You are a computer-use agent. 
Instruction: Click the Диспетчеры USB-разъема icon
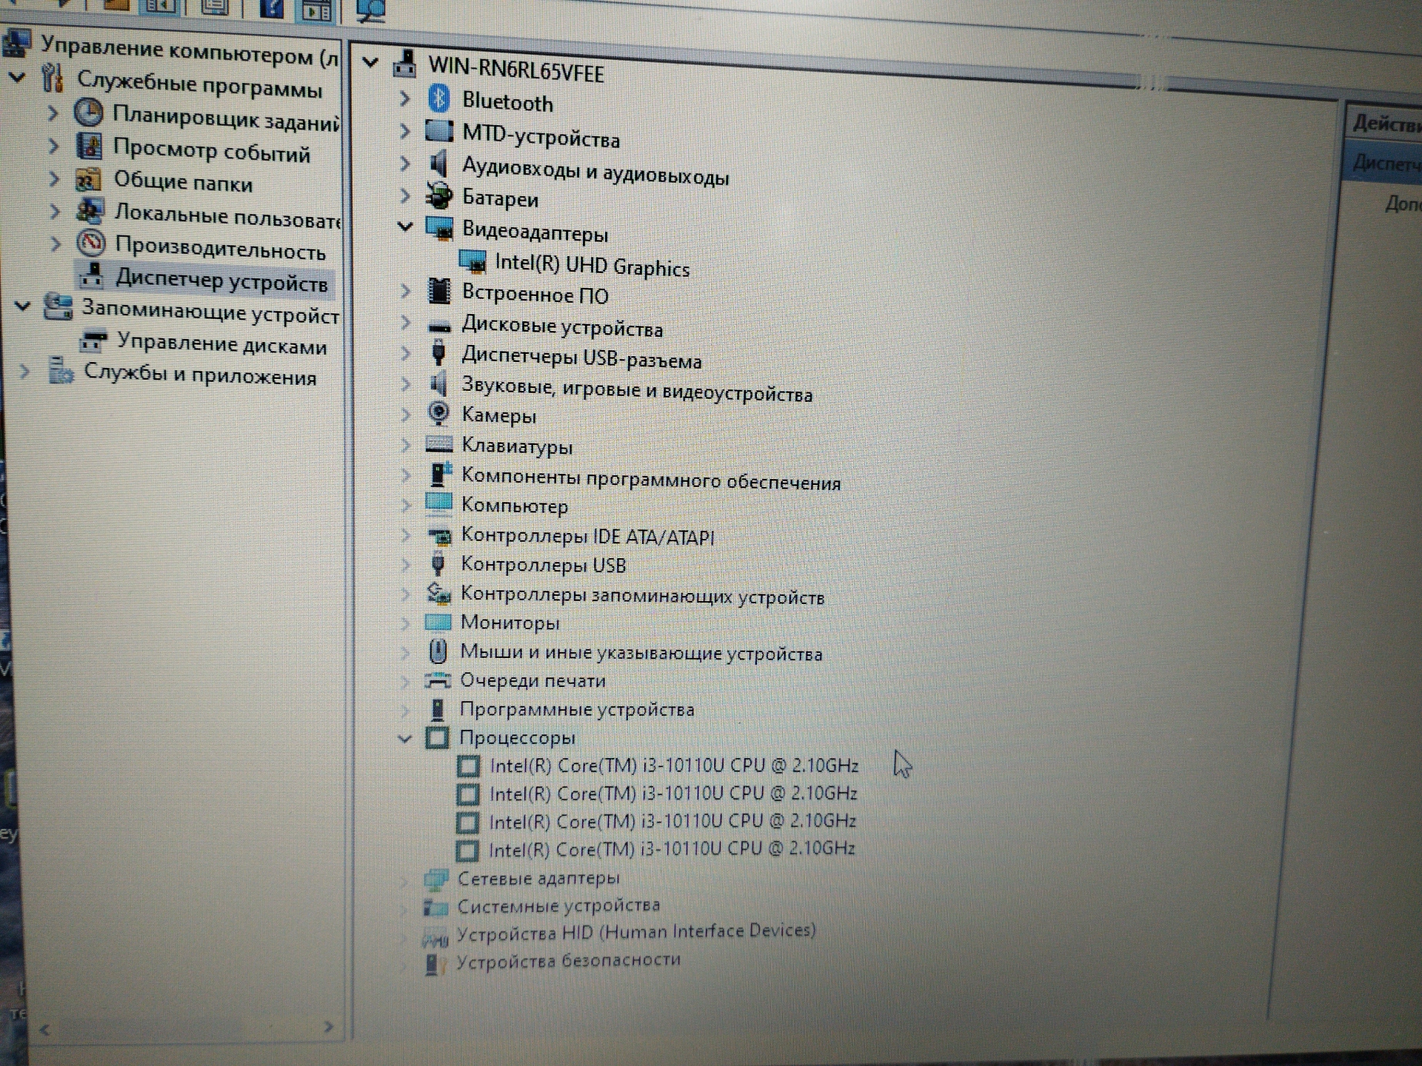coord(438,353)
